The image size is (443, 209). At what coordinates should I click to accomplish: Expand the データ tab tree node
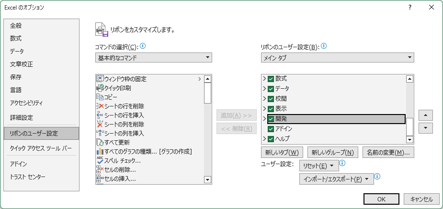pos(264,89)
